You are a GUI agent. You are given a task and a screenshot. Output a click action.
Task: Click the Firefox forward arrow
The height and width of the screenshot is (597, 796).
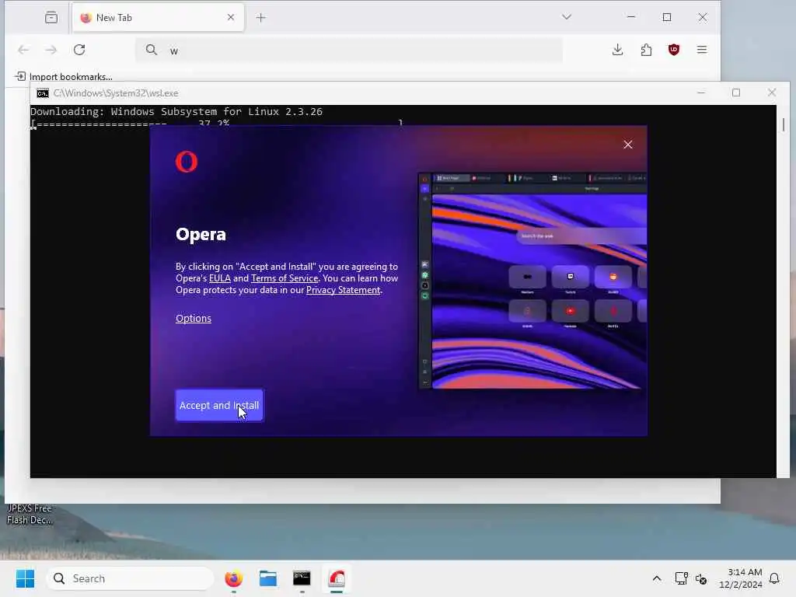(51, 50)
